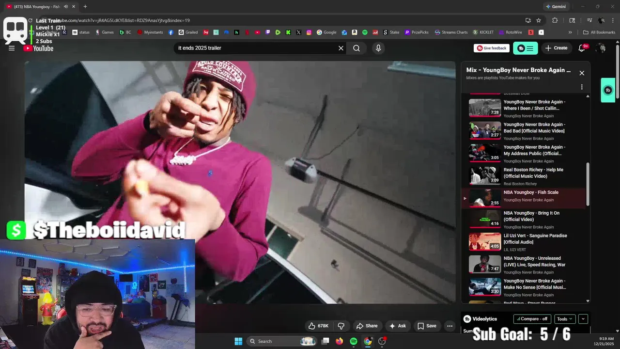Screen dimensions: 620x349
Task: Select currently playing NBA Youngboy - Fish Scale
Action: tap(525, 199)
